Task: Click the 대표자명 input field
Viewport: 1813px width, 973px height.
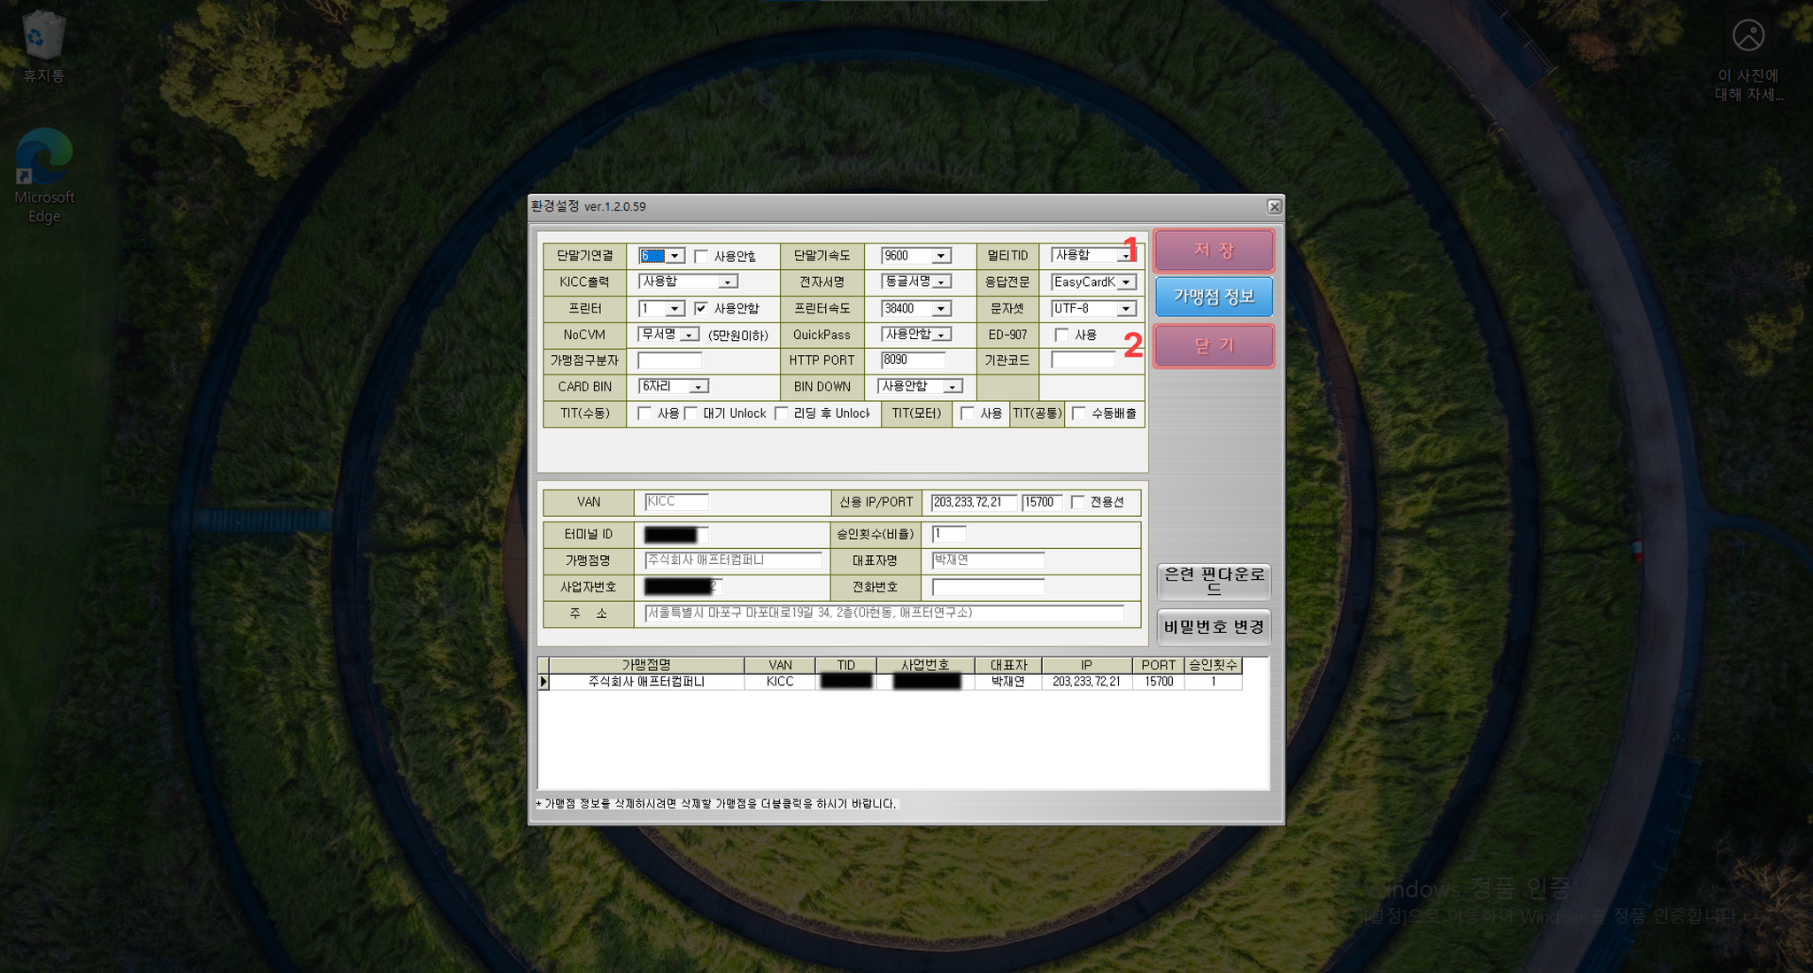Action: (988, 560)
